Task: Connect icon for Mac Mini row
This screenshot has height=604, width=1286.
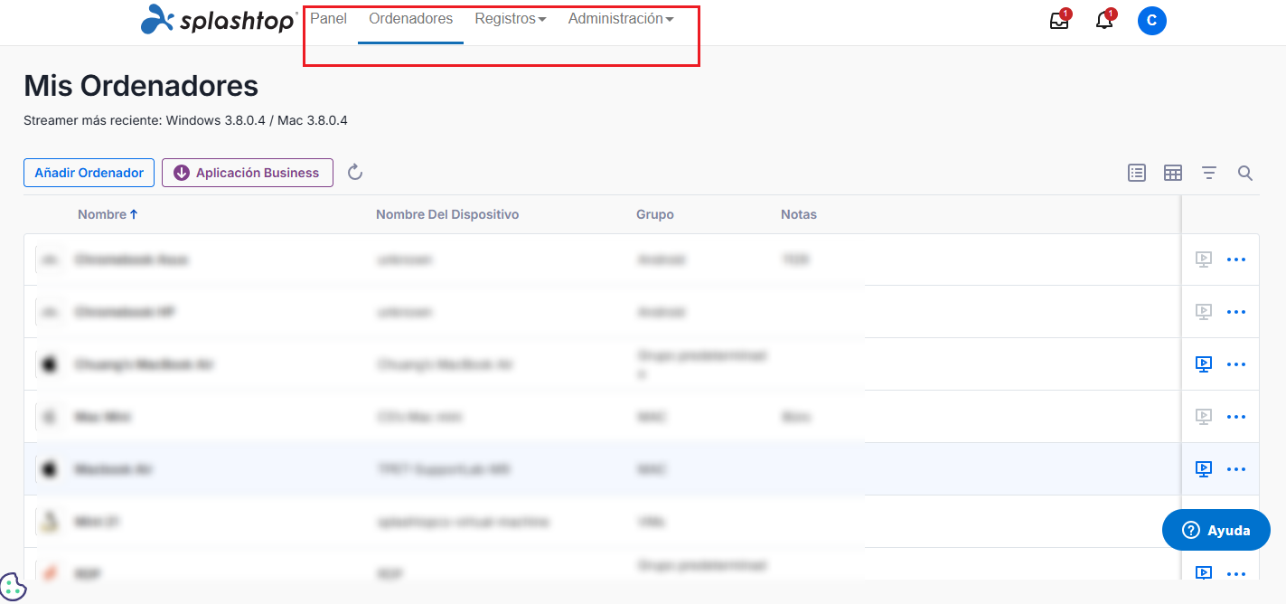Action: tap(1203, 417)
